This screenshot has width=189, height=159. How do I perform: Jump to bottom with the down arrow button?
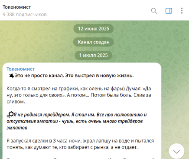coord(176,151)
